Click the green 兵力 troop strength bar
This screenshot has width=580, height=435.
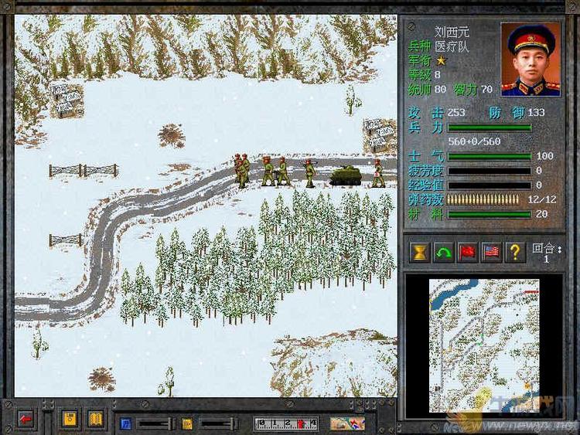490,127
